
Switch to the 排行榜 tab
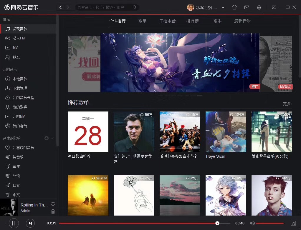coord(192,21)
